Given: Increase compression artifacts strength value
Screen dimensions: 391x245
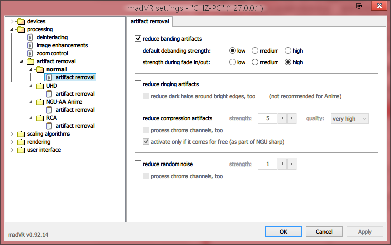Looking at the screenshot, I should (292, 118).
